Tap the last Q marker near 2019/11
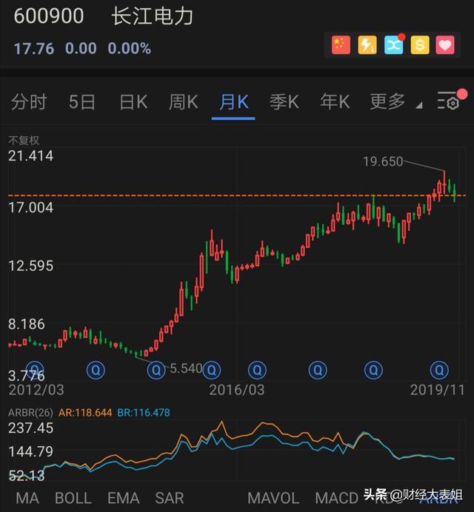 pyautogui.click(x=440, y=369)
